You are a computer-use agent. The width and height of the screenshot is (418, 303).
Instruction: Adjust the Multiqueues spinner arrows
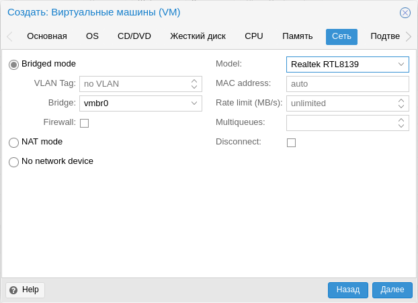click(x=401, y=123)
